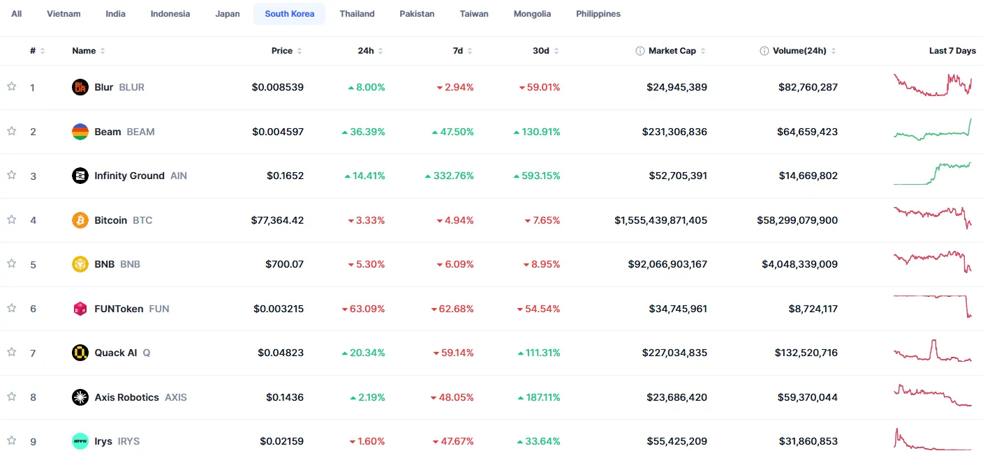Click Bitcoin market cap $1,555,439,871,405
The height and width of the screenshot is (460, 983).
[660, 220]
